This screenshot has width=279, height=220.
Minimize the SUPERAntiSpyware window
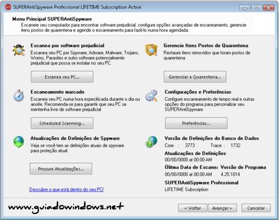[245, 8]
